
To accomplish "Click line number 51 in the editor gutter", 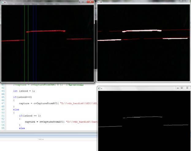I will point(3,116).
